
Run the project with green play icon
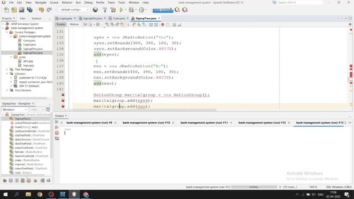pos(121,10)
